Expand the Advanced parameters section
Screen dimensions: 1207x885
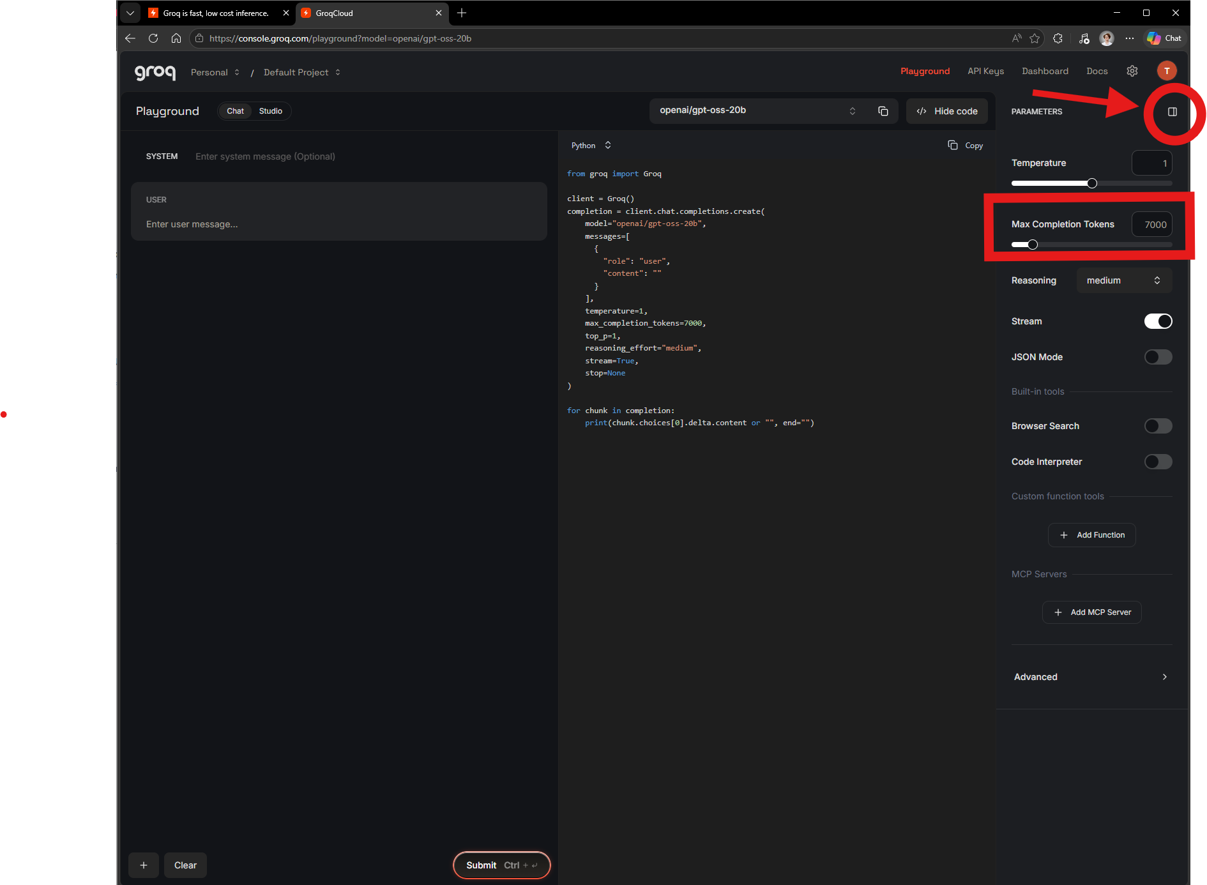pos(1091,677)
